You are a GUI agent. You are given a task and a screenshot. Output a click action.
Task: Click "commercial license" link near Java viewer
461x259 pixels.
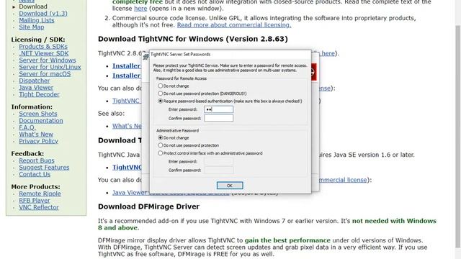343,180
